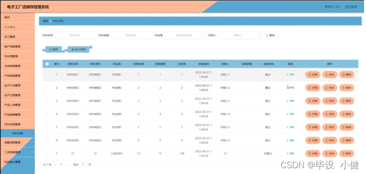The image size is (366, 174).
Task: Select page 1 in pagination
Action: point(61,165)
